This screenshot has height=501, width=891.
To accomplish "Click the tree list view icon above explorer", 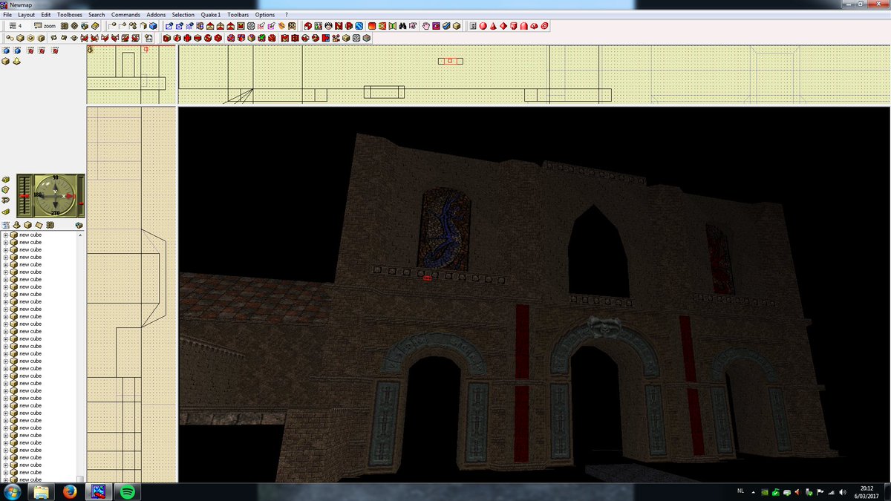I will point(6,225).
